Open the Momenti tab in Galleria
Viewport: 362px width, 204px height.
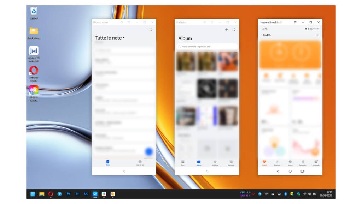[x=231, y=163]
